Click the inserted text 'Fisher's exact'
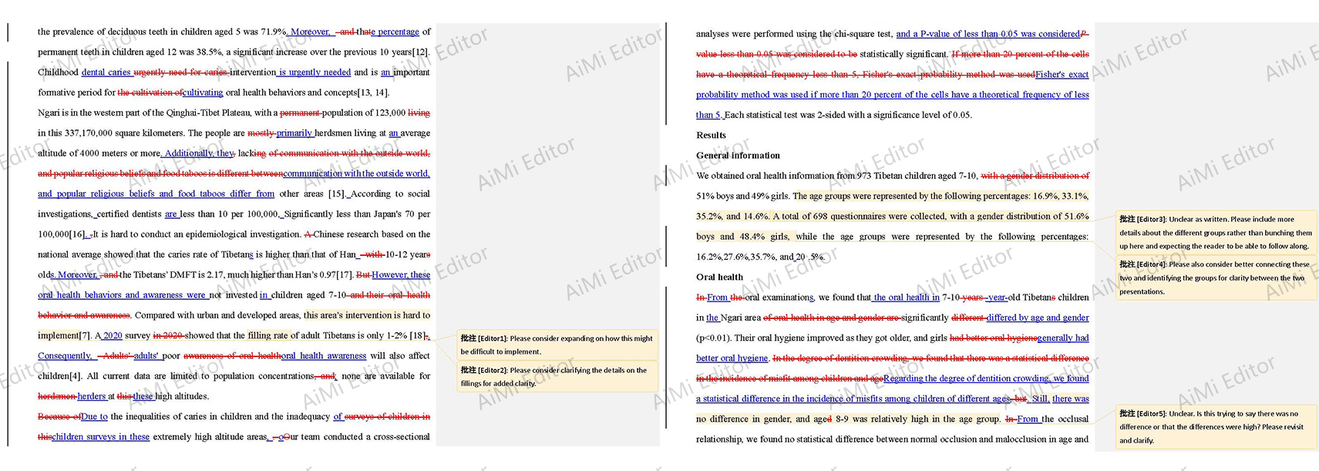 (x=1062, y=75)
